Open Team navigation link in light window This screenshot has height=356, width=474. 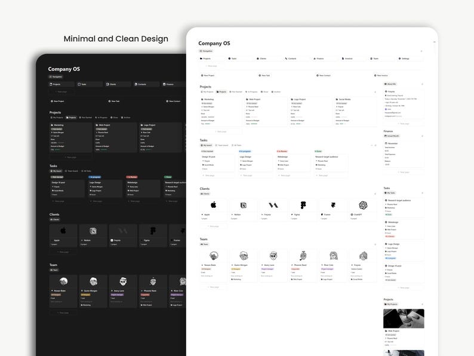(383, 59)
